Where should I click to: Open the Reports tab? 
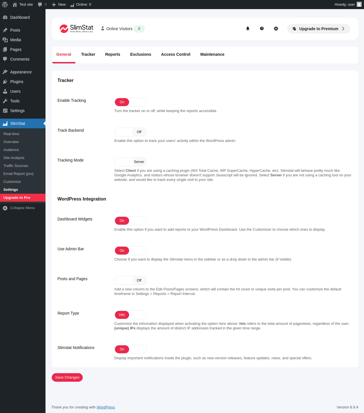[x=113, y=54]
